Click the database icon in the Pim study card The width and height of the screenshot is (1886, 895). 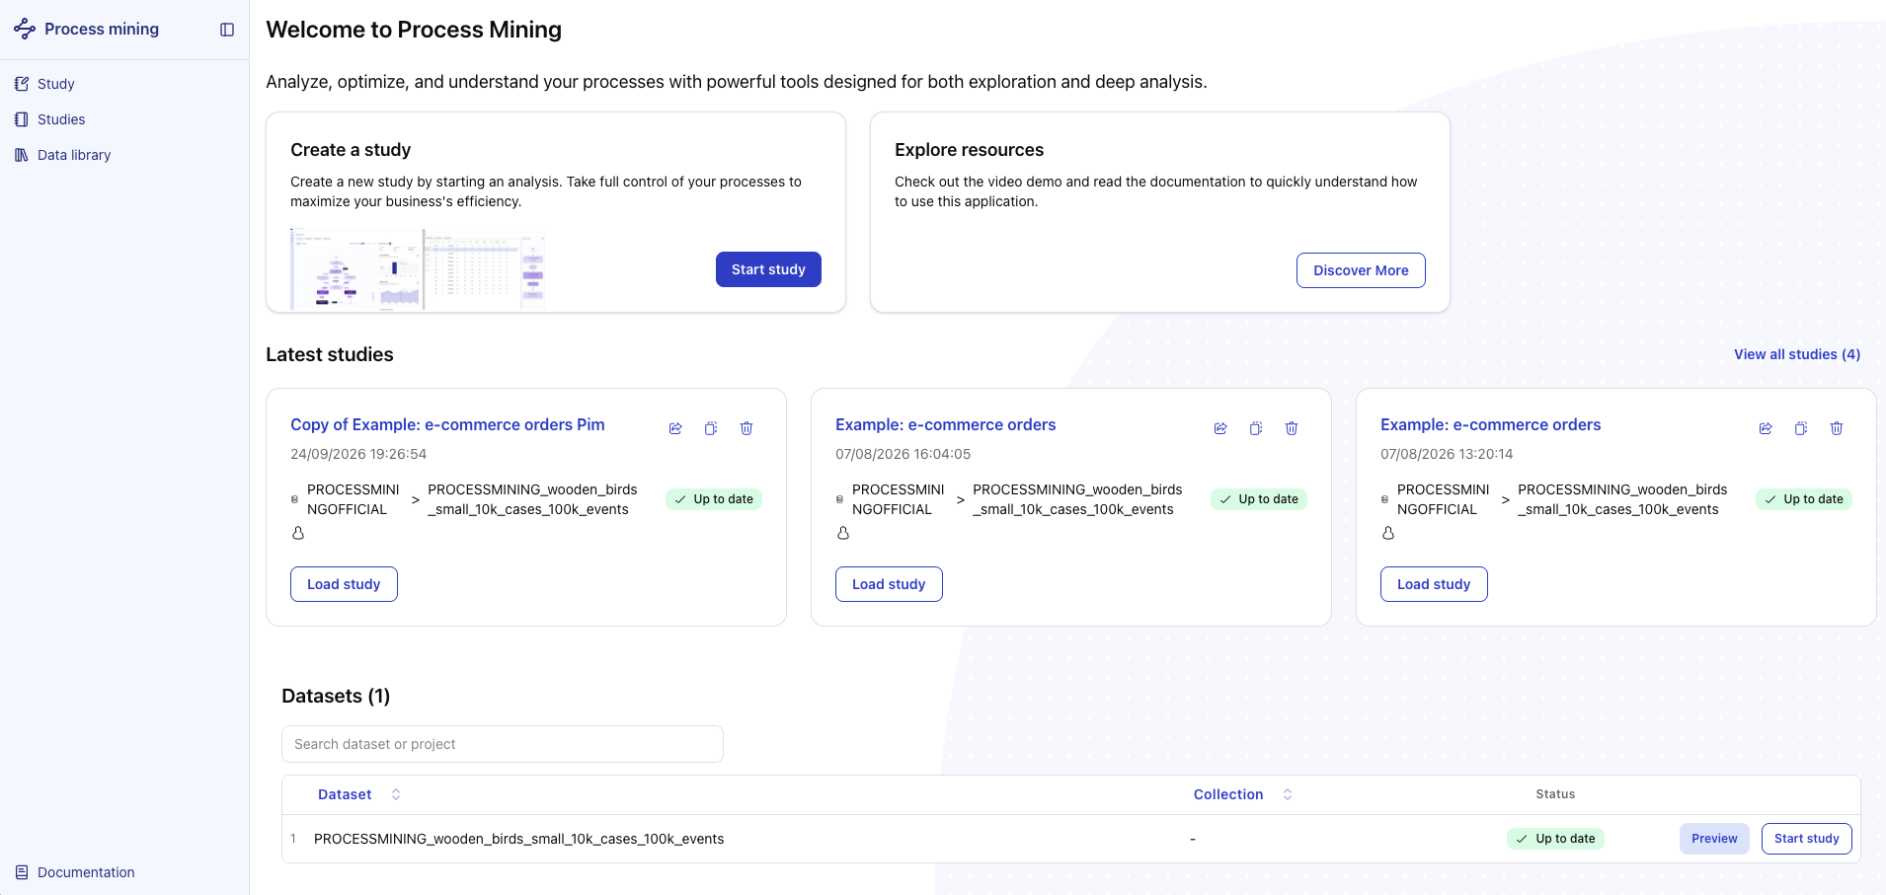[x=294, y=499]
